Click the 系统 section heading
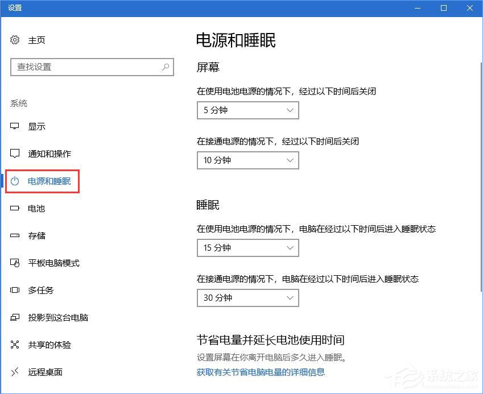The image size is (483, 394). tap(19, 103)
